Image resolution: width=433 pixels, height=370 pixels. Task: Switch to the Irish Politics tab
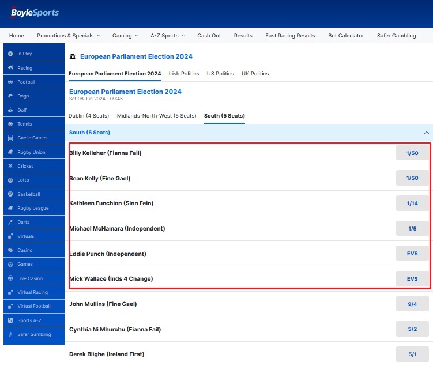click(x=184, y=74)
